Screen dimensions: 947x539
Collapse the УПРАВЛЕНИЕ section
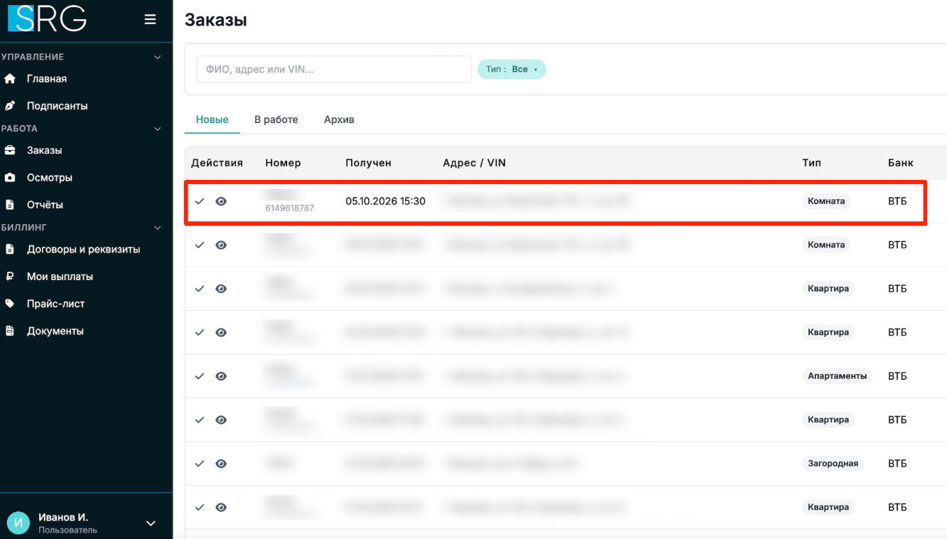pyautogui.click(x=158, y=57)
